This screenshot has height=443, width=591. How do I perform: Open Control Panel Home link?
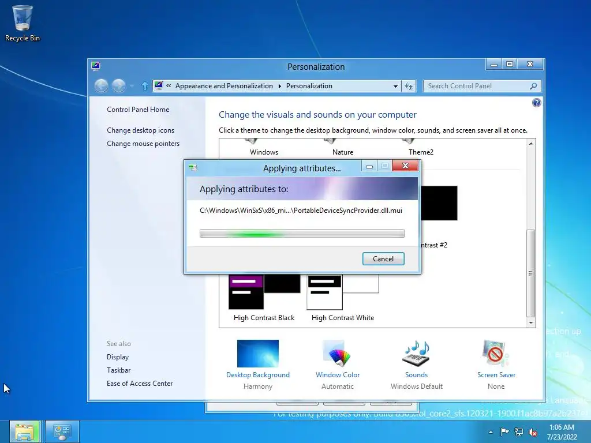138,110
